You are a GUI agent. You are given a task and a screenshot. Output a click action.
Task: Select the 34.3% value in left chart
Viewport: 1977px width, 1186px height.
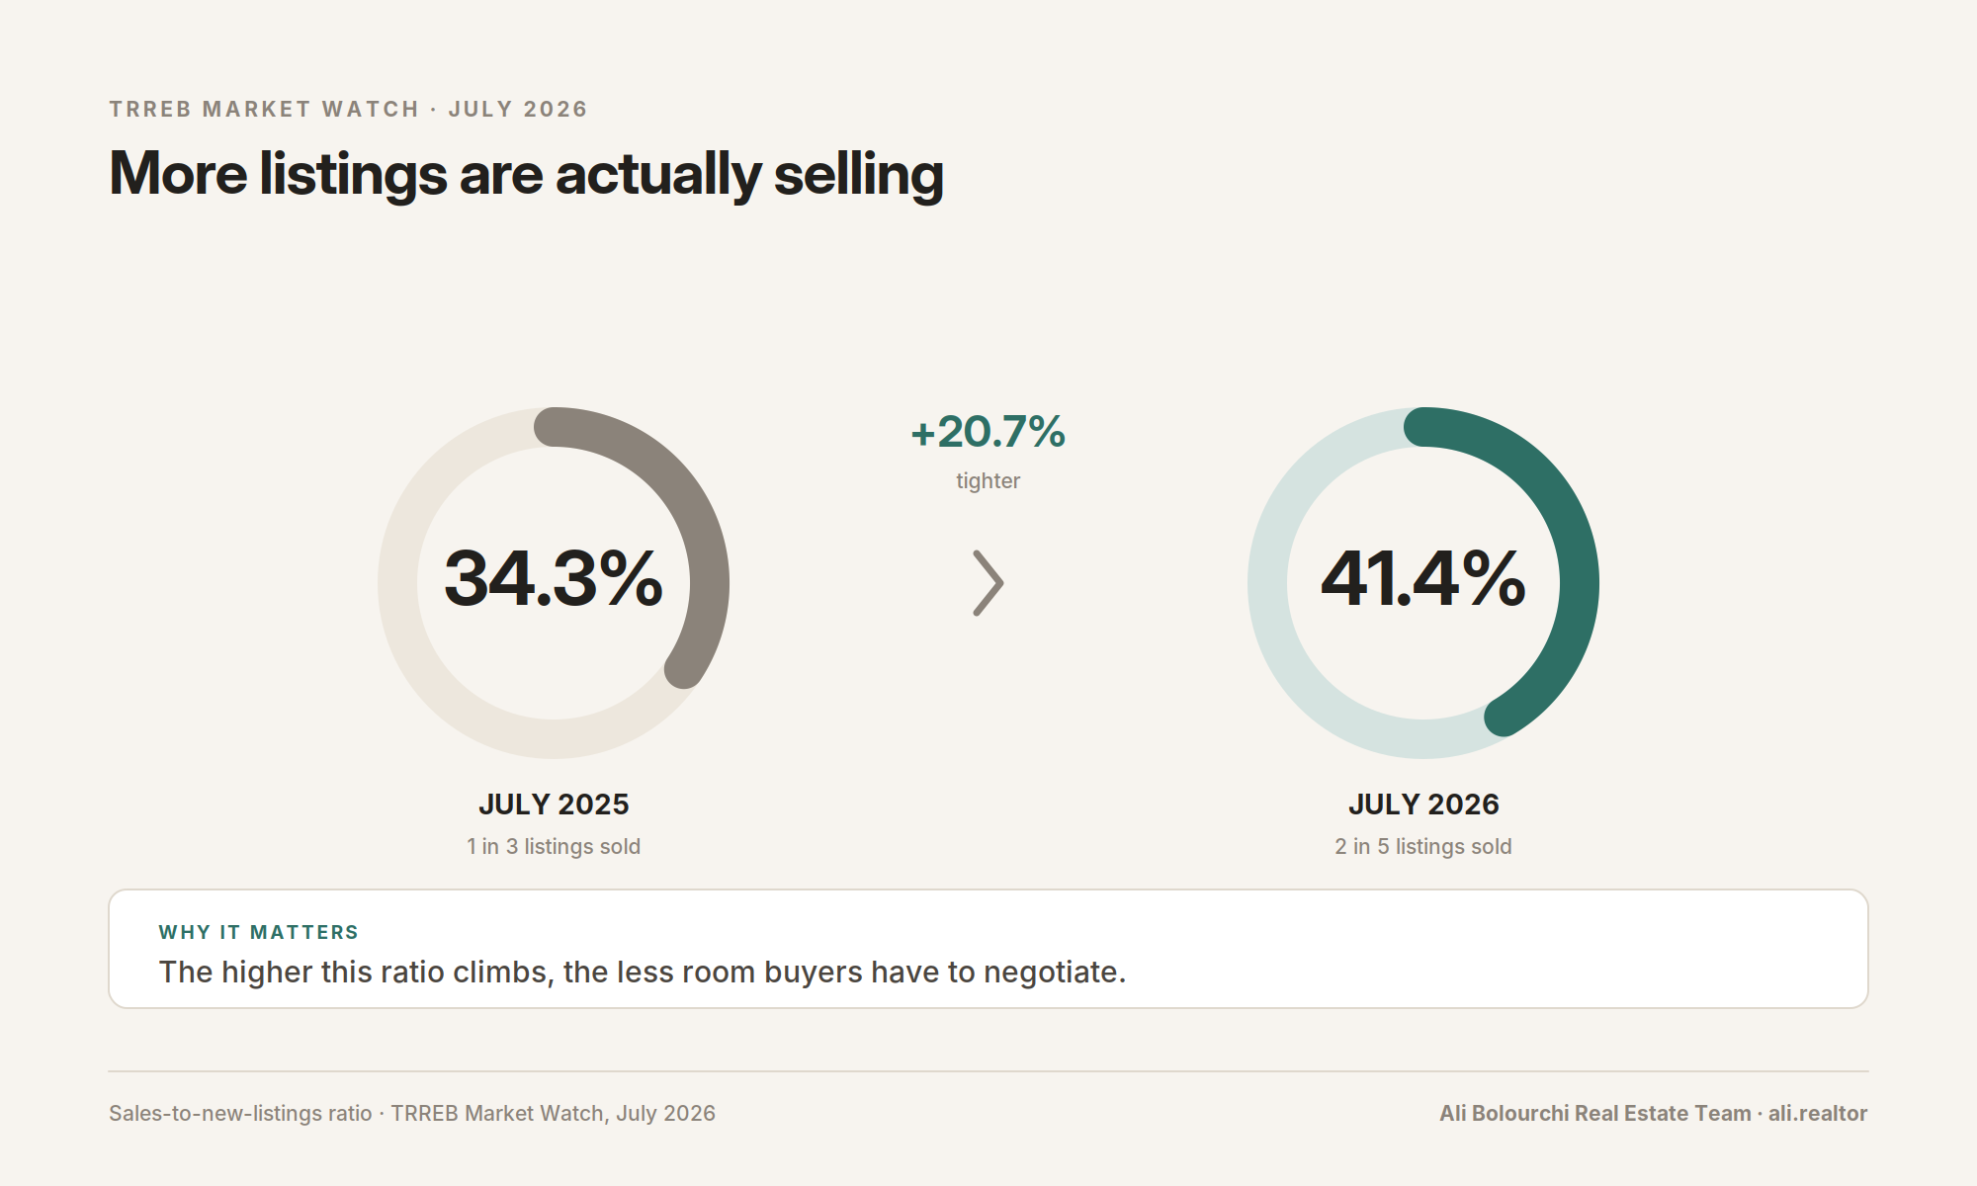554,578
